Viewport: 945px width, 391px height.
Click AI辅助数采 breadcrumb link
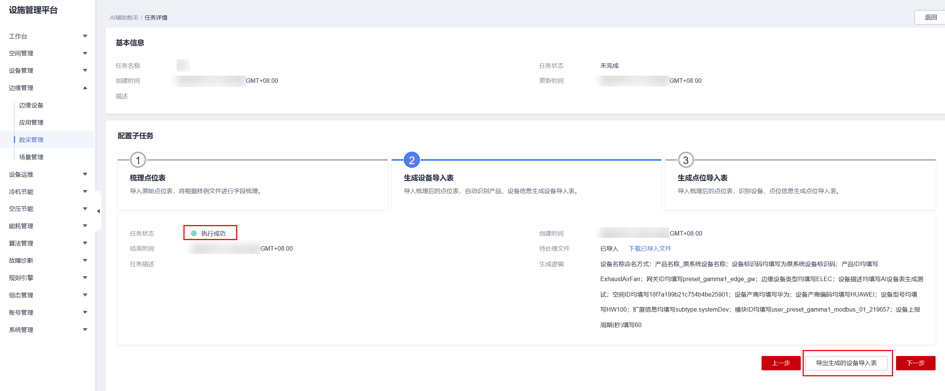[124, 18]
